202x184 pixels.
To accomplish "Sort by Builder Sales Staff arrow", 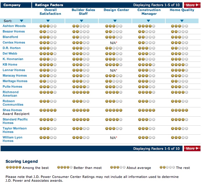I will coord(81,21).
